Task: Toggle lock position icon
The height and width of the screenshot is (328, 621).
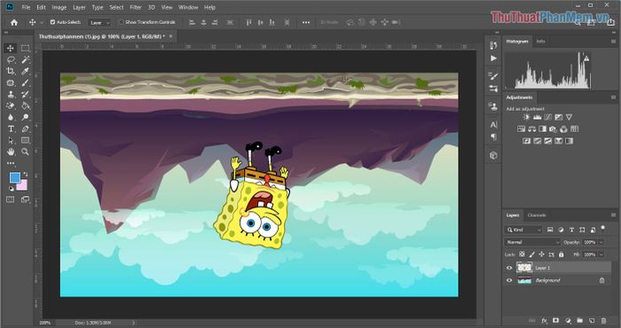Action: pyautogui.click(x=541, y=254)
